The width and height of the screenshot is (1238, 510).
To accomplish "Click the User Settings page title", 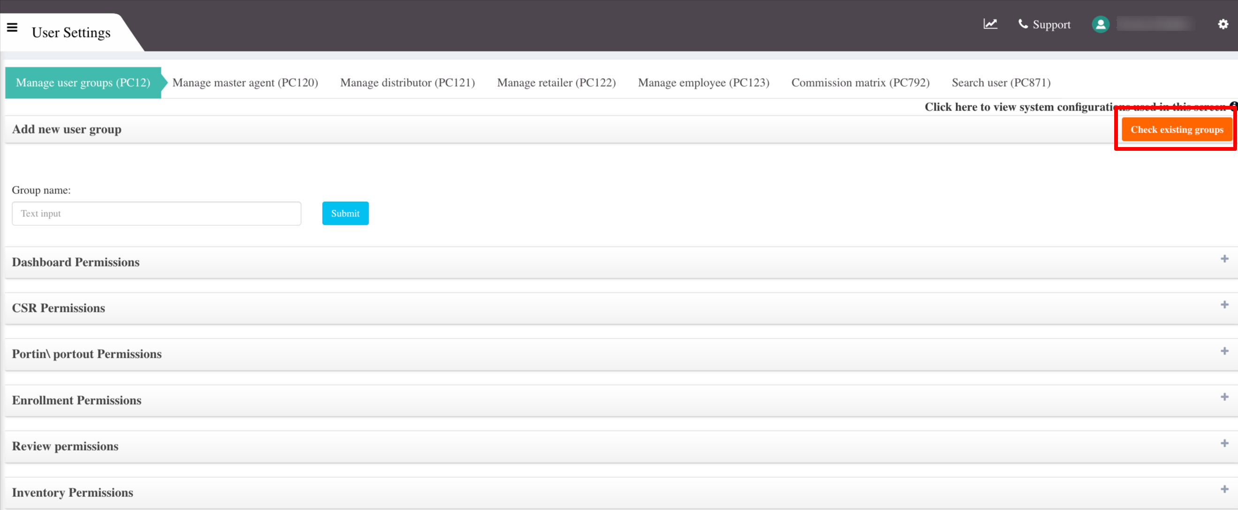I will point(71,32).
